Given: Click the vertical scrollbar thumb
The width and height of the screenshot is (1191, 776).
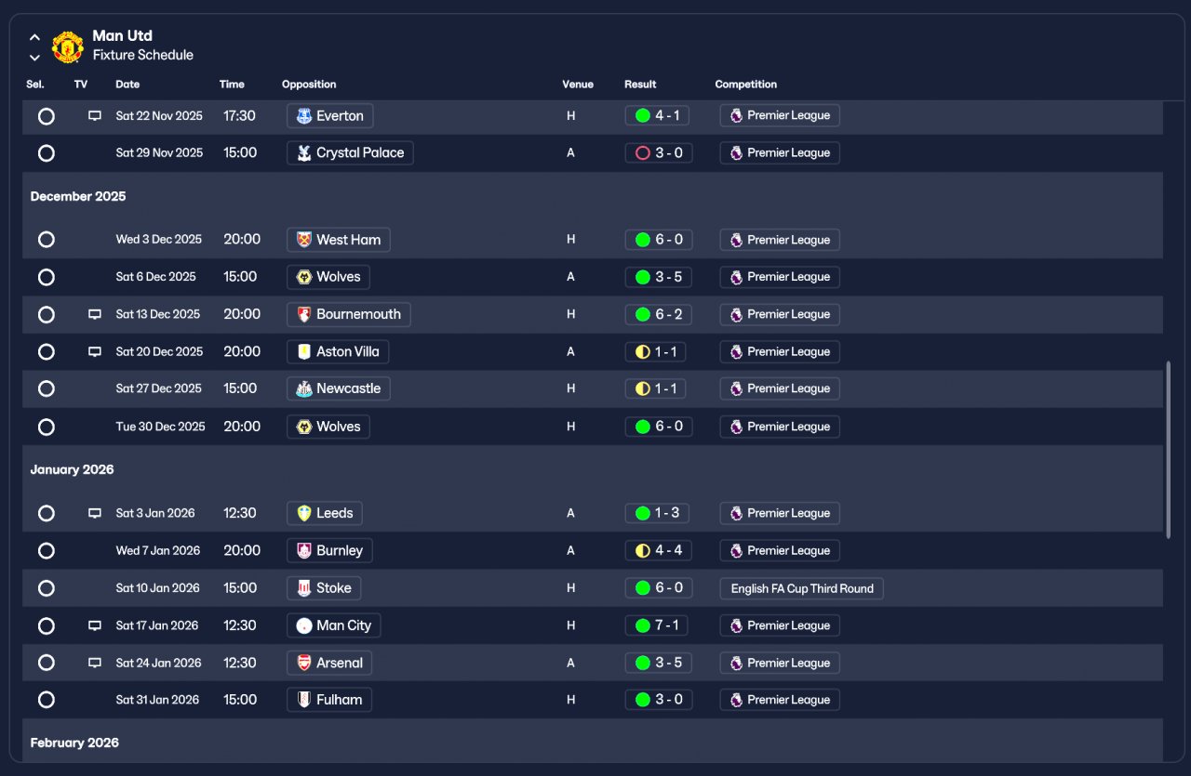Looking at the screenshot, I should pos(1169,450).
